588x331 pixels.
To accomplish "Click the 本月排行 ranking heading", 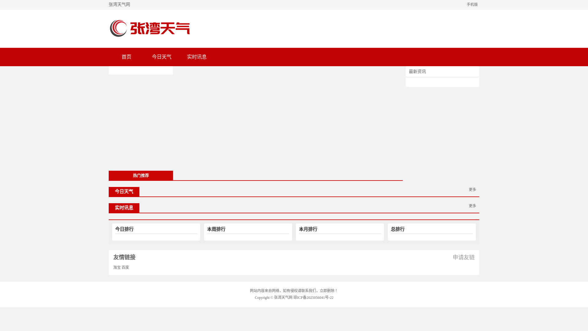I will (x=308, y=229).
